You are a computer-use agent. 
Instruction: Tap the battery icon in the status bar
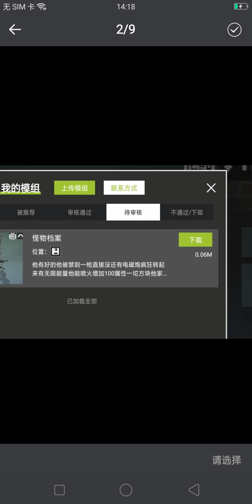tap(241, 6)
